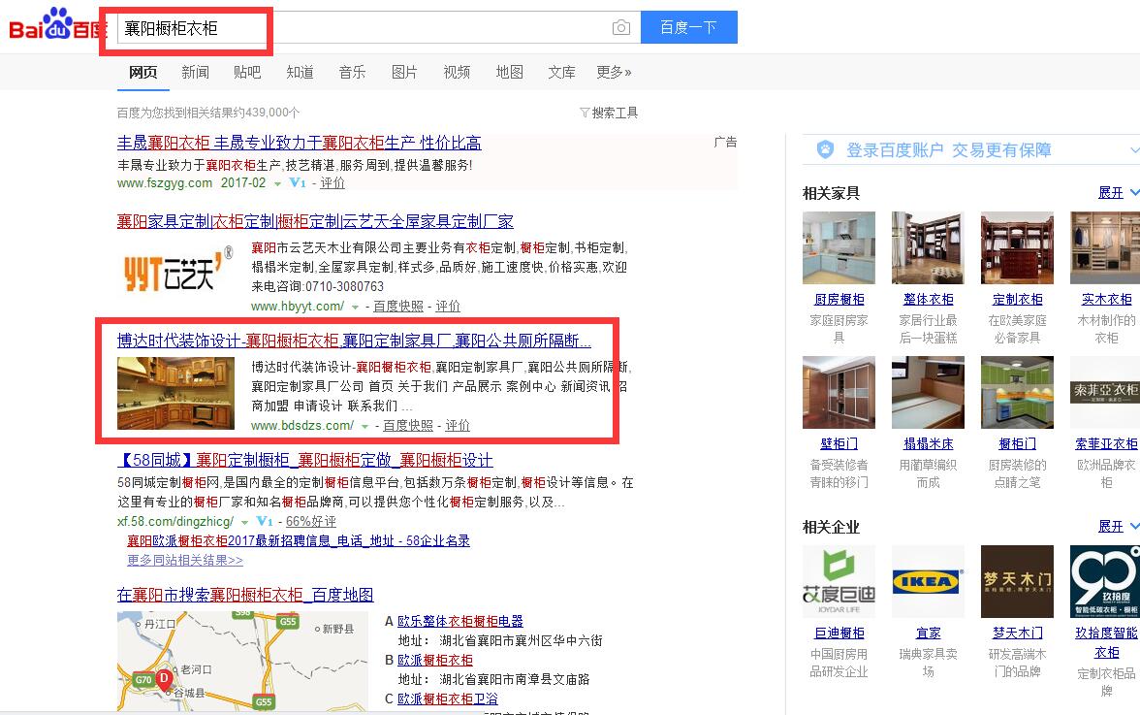Switch to the 新闻 tab
Image resolution: width=1140 pixels, height=715 pixels.
point(195,72)
